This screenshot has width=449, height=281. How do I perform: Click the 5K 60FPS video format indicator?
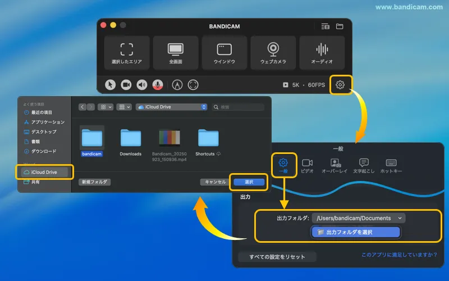pyautogui.click(x=304, y=85)
